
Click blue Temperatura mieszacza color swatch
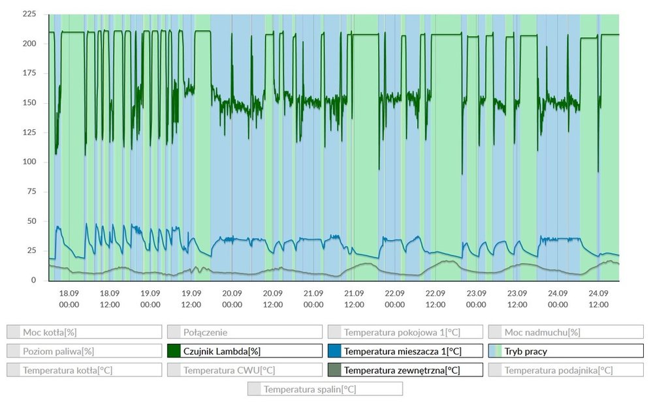click(336, 351)
